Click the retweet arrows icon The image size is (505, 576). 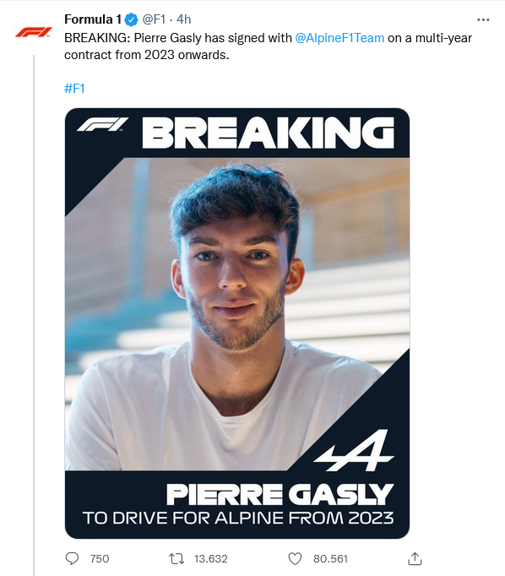click(x=176, y=559)
